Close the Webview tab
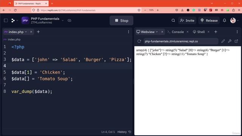The image size is (242, 136). click(162, 32)
